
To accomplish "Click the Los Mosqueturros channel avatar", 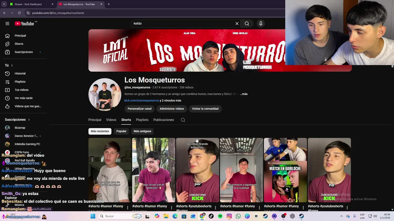I will click(x=105, y=95).
